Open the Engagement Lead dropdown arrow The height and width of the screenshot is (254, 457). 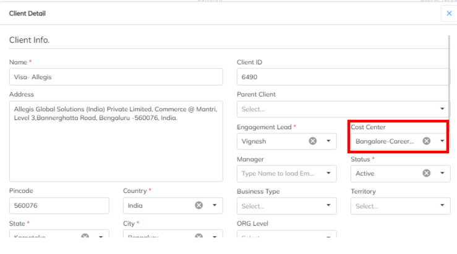328,141
